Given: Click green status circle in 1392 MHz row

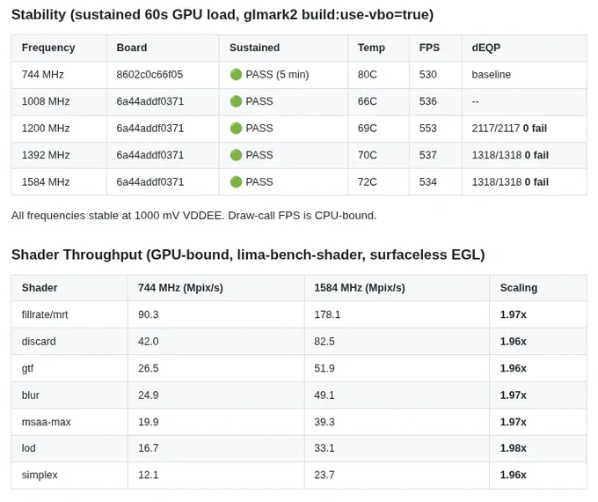Looking at the screenshot, I should click(x=236, y=155).
